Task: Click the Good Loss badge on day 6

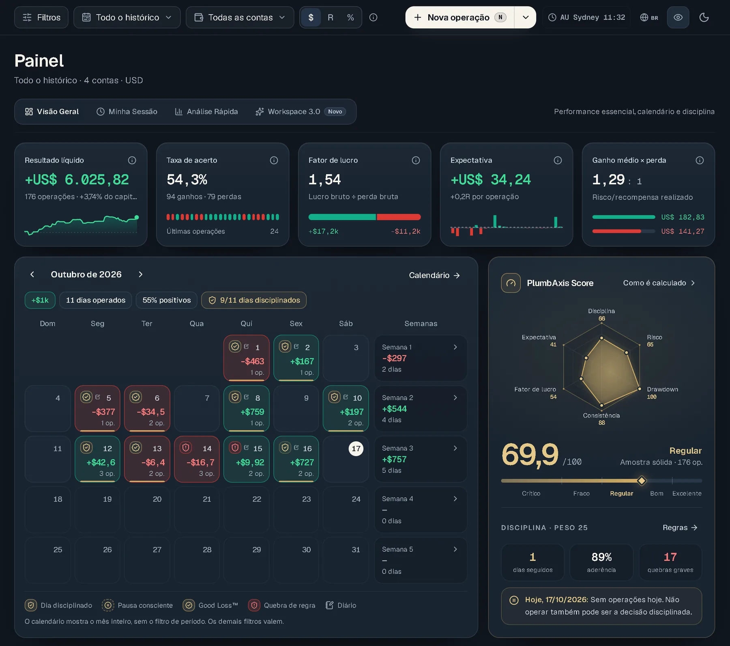Action: (136, 397)
